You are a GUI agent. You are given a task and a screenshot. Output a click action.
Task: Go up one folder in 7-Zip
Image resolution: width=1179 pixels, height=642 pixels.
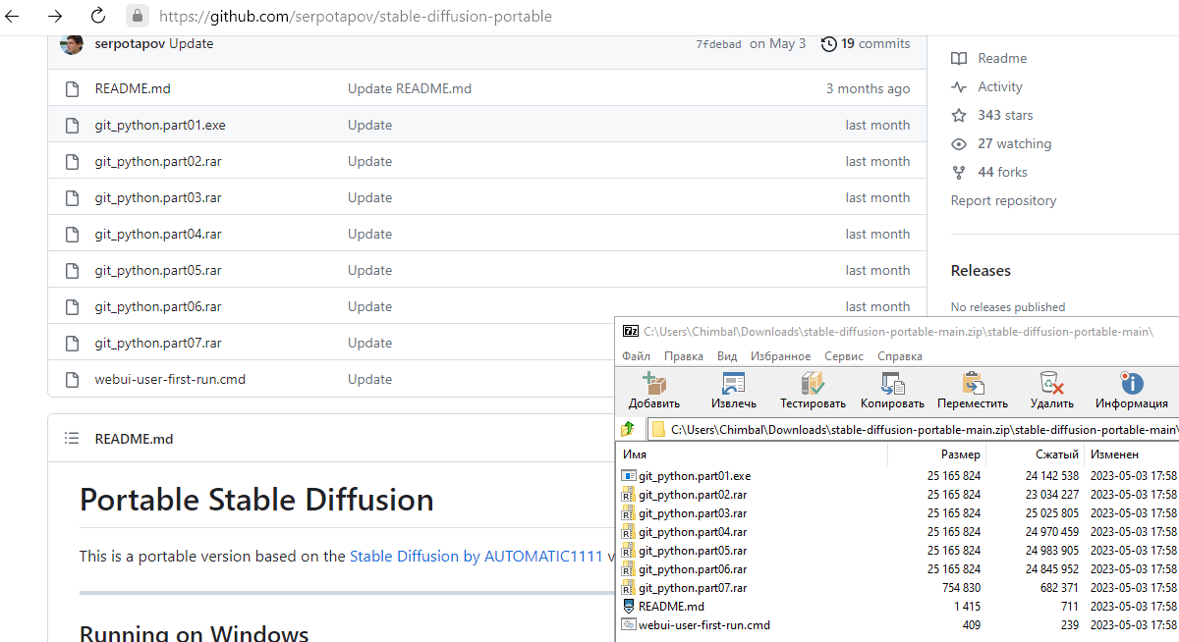click(629, 429)
